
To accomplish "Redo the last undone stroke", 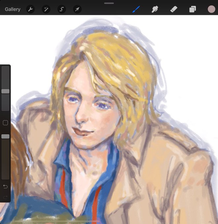I will point(5,197).
